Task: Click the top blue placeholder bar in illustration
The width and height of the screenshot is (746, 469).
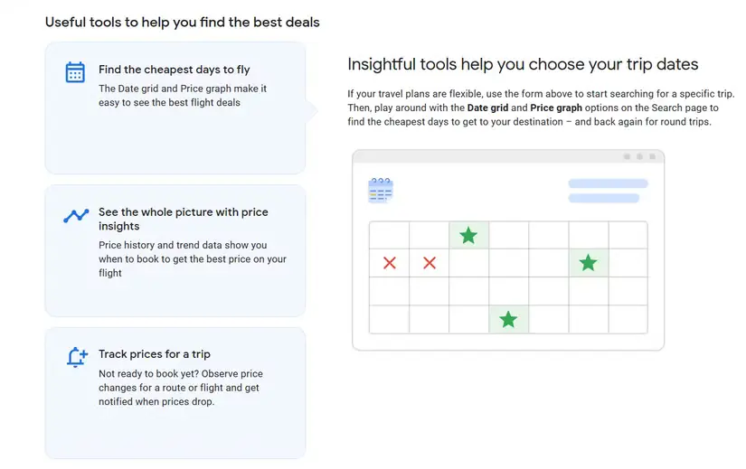Action: 608,183
